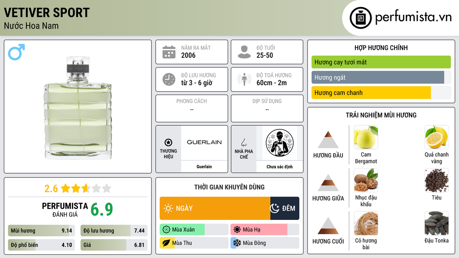The height and width of the screenshot is (258, 459).
Task: Open the Guerlain brand name link
Action: (204, 167)
